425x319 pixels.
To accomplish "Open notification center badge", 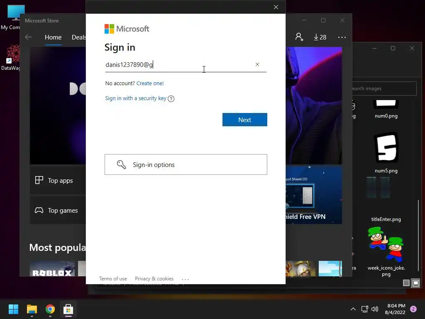I will (x=413, y=309).
